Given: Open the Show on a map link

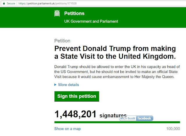Looking at the screenshot, I should tap(67, 129).
